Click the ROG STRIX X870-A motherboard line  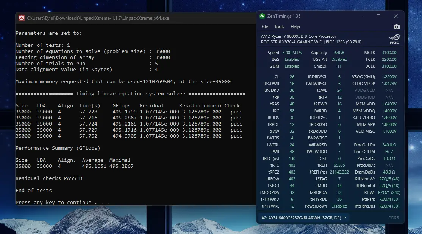coord(311,42)
